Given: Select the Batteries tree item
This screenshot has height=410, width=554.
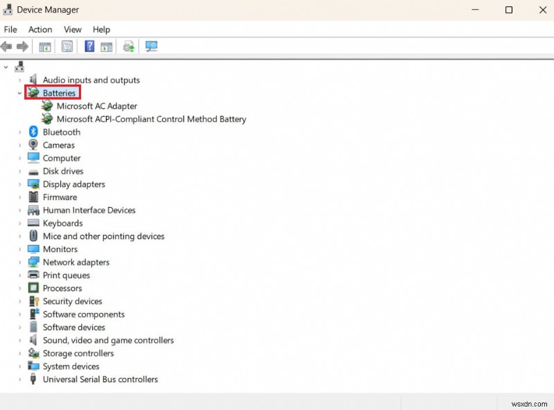Looking at the screenshot, I should 59,93.
